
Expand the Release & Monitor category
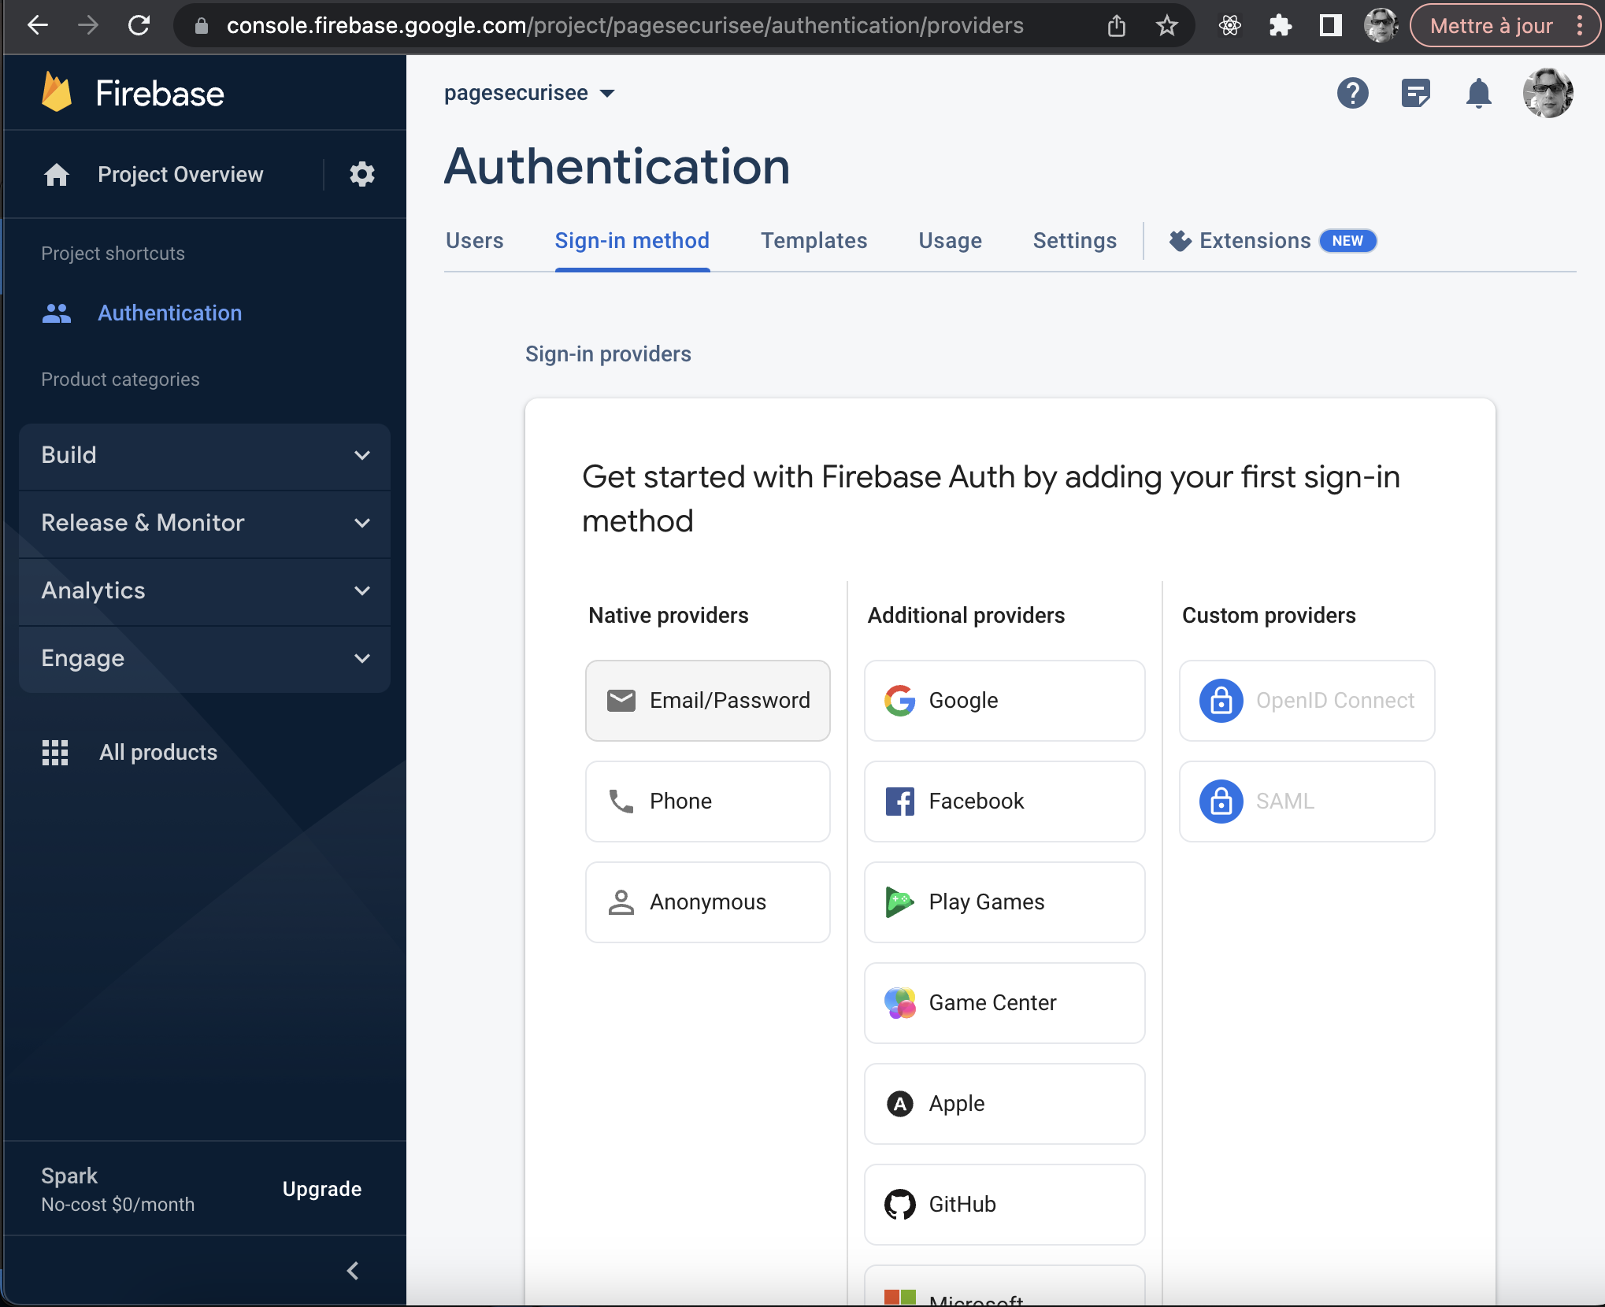pos(205,524)
